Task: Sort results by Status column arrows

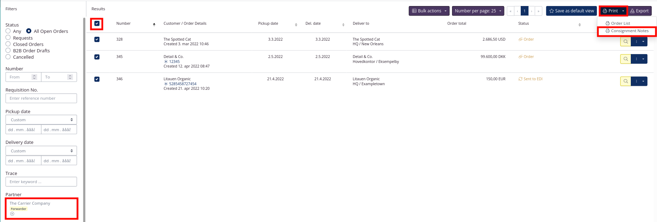Action: click(579, 24)
